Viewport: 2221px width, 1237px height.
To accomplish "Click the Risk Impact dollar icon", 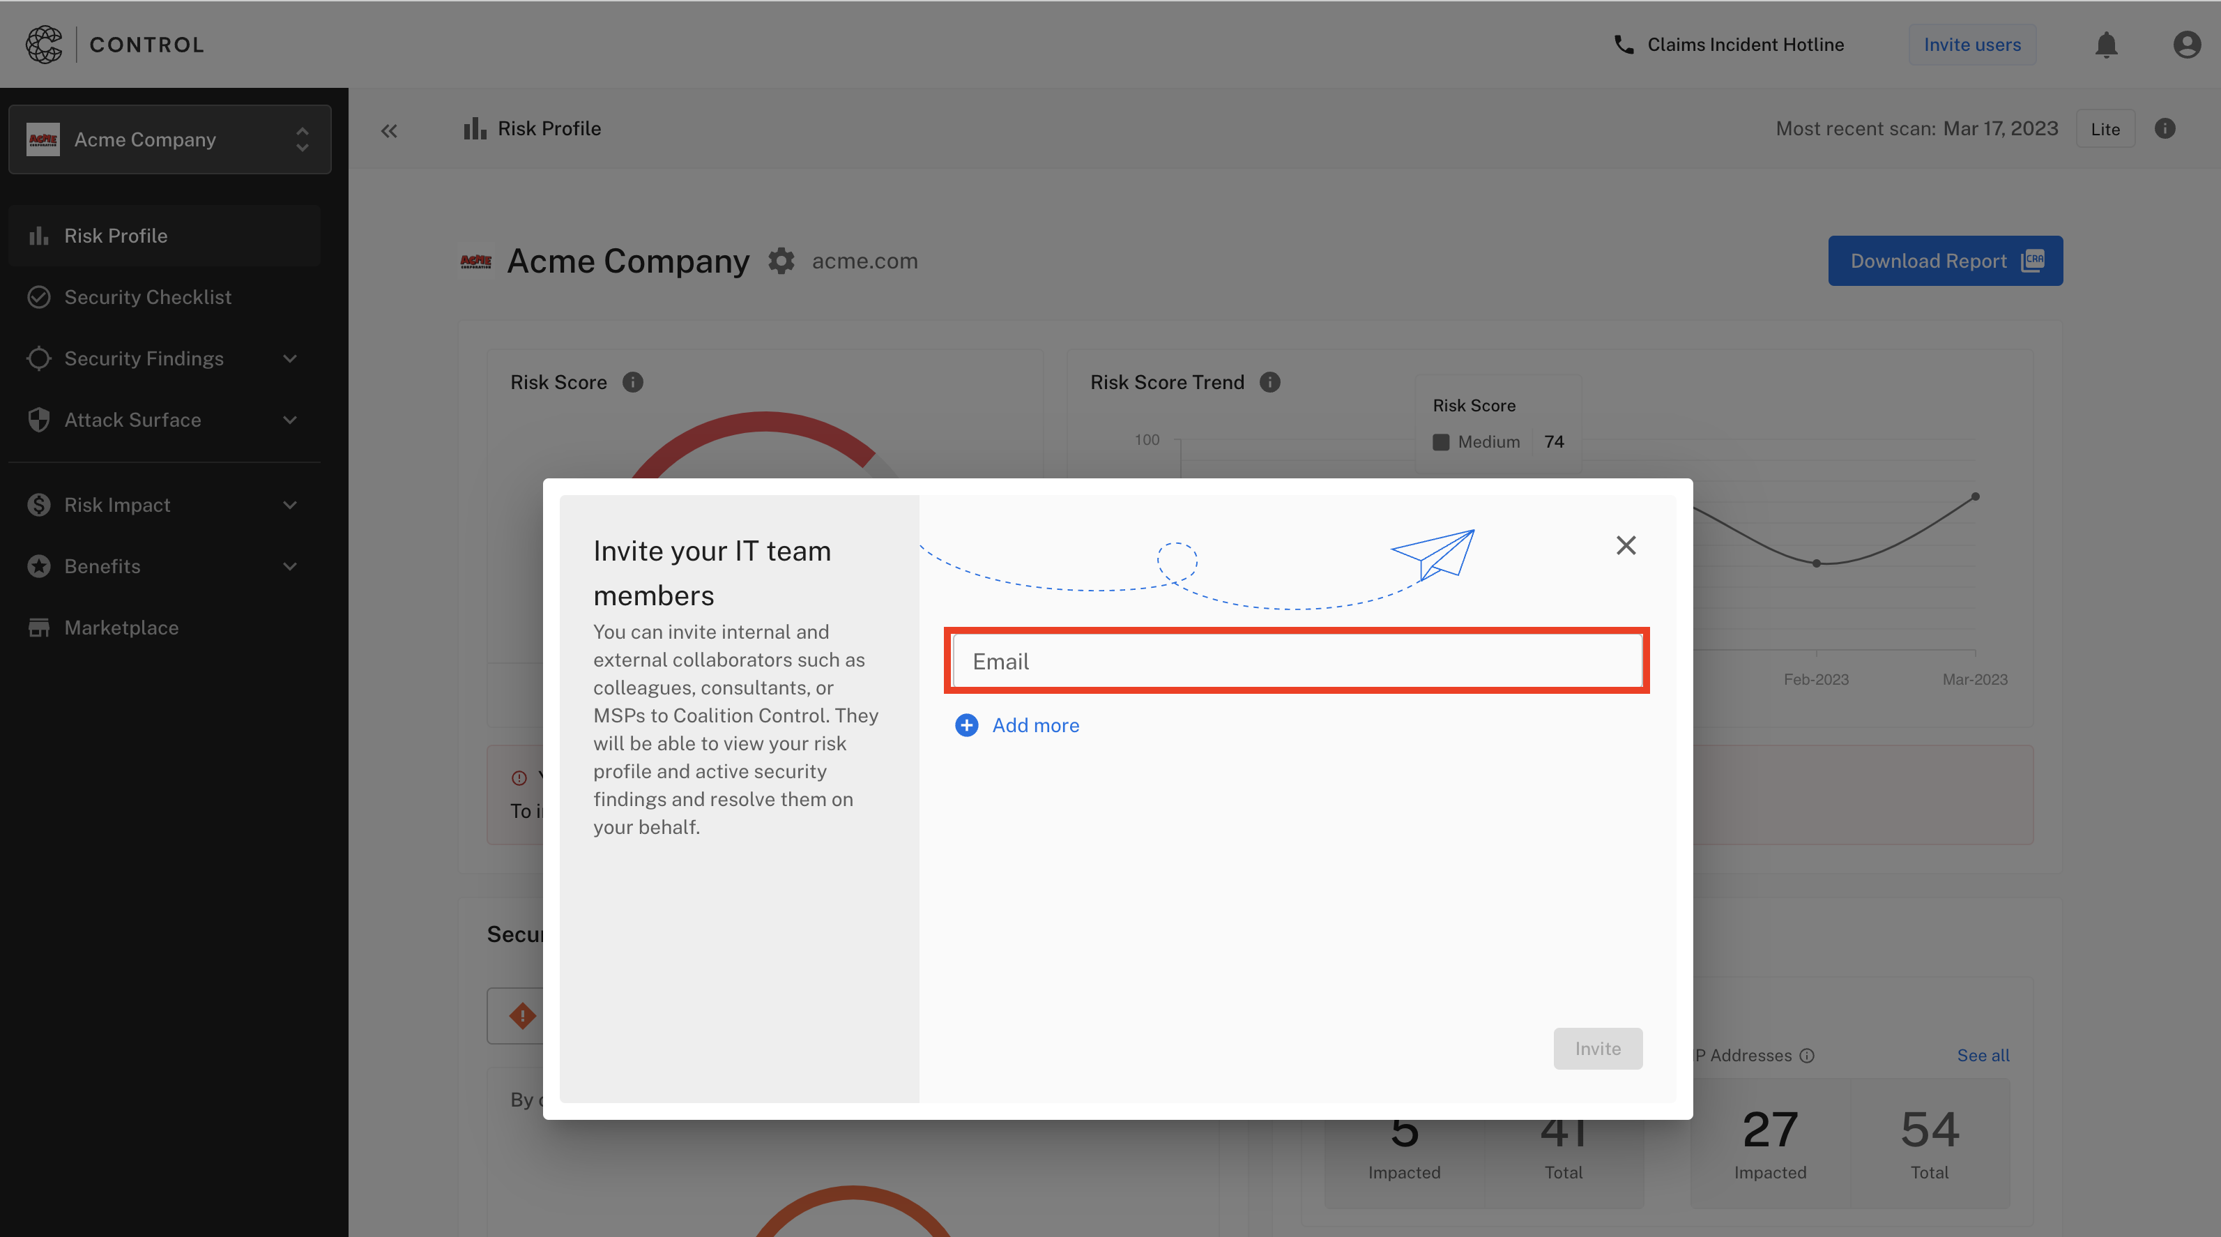I will pyautogui.click(x=39, y=505).
